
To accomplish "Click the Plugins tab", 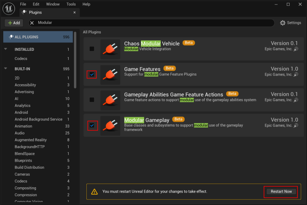I will [x=49, y=12].
